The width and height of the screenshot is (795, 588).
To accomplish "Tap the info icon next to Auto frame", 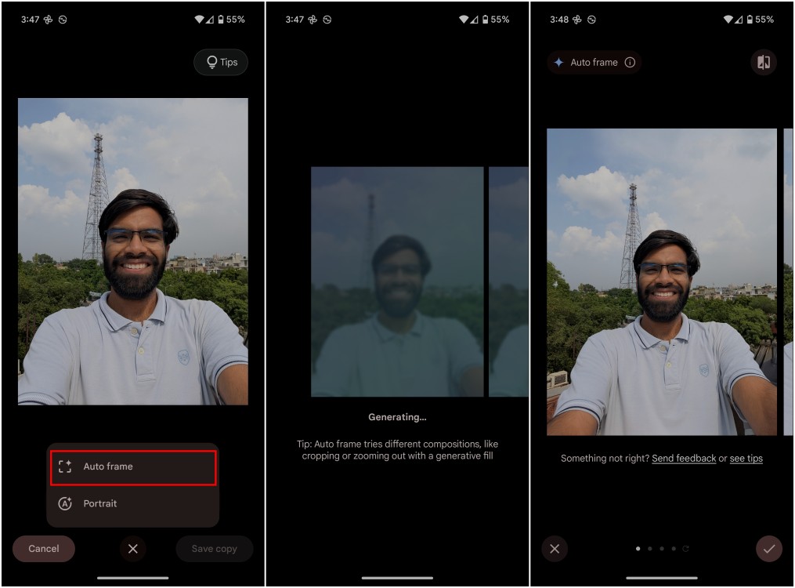I will pyautogui.click(x=630, y=63).
